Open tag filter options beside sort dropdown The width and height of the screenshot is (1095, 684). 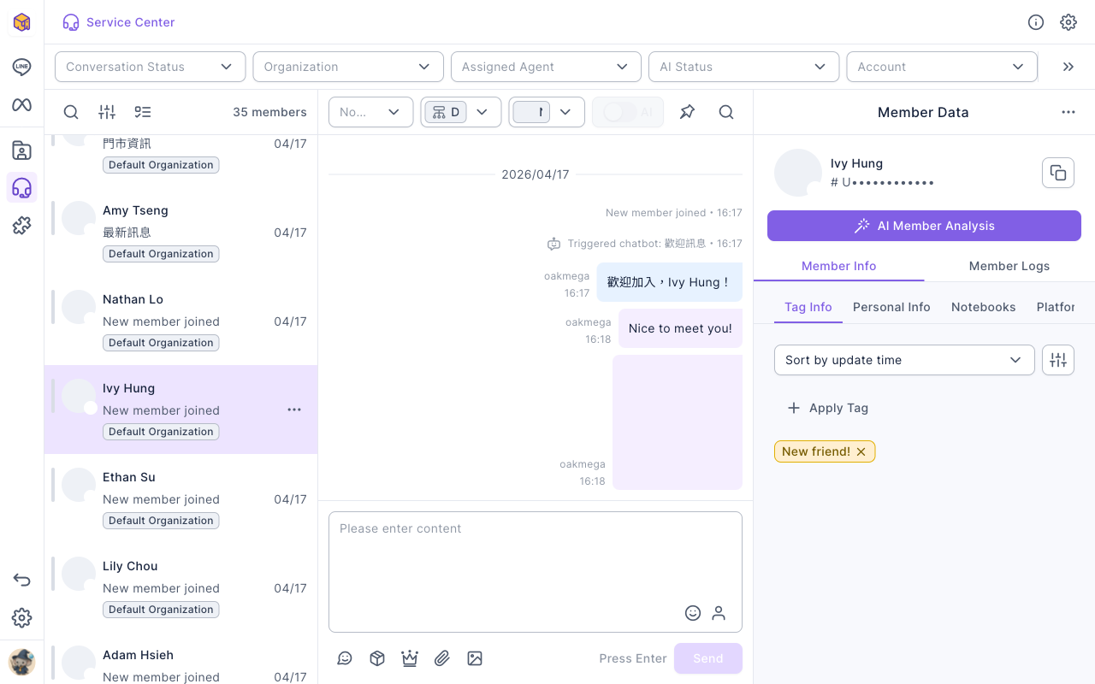tap(1058, 360)
